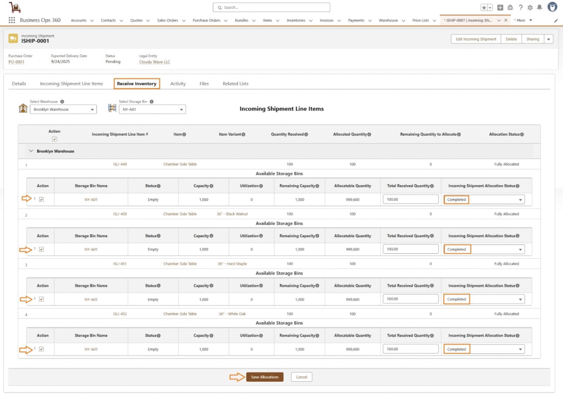Viewport: 563px width, 396px height.
Task: Open the user profile avatar
Action: tap(552, 7)
